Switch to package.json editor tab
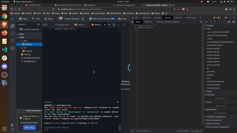 click(x=62, y=25)
